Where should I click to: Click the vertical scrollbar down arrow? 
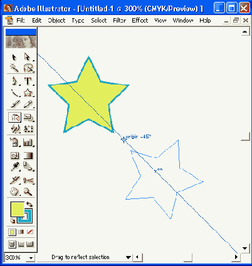point(245,248)
